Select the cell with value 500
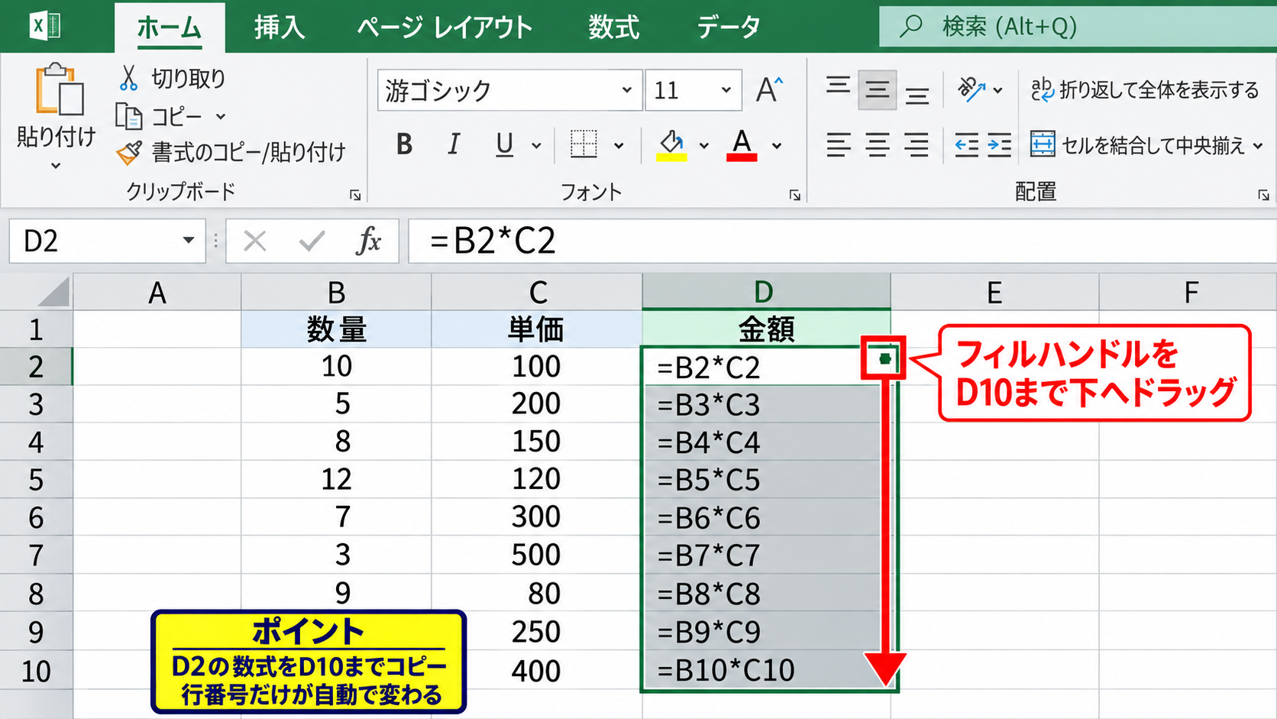The width and height of the screenshot is (1277, 719). (536, 555)
